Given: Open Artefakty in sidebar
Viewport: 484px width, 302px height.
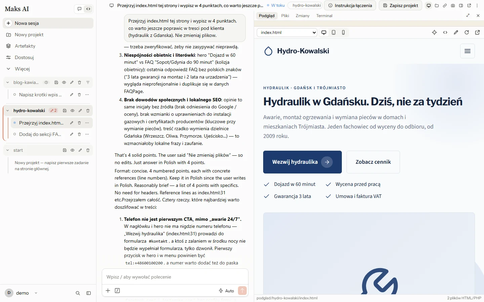Looking at the screenshot, I should tap(48, 46).
